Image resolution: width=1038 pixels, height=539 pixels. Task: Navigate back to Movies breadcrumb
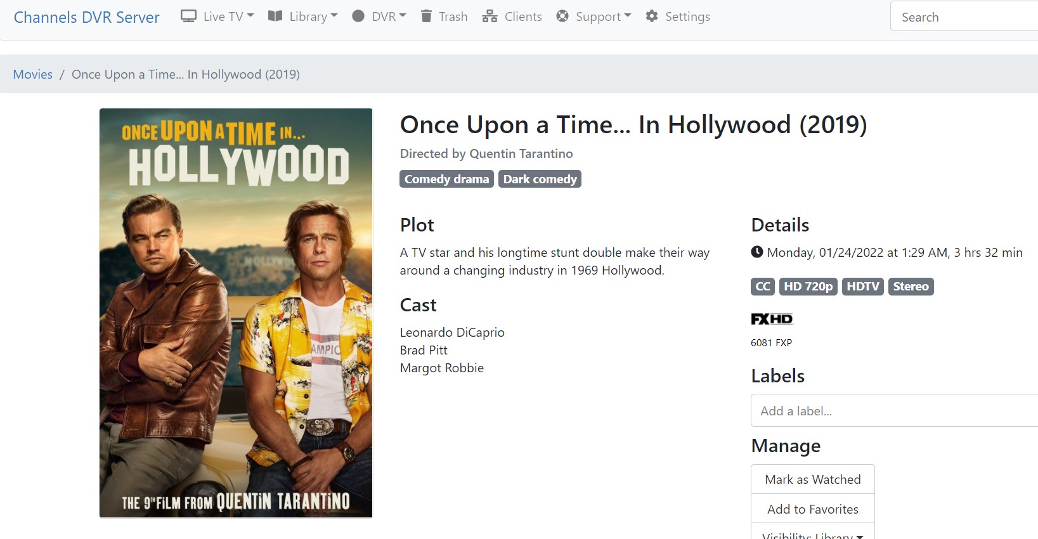(x=33, y=74)
